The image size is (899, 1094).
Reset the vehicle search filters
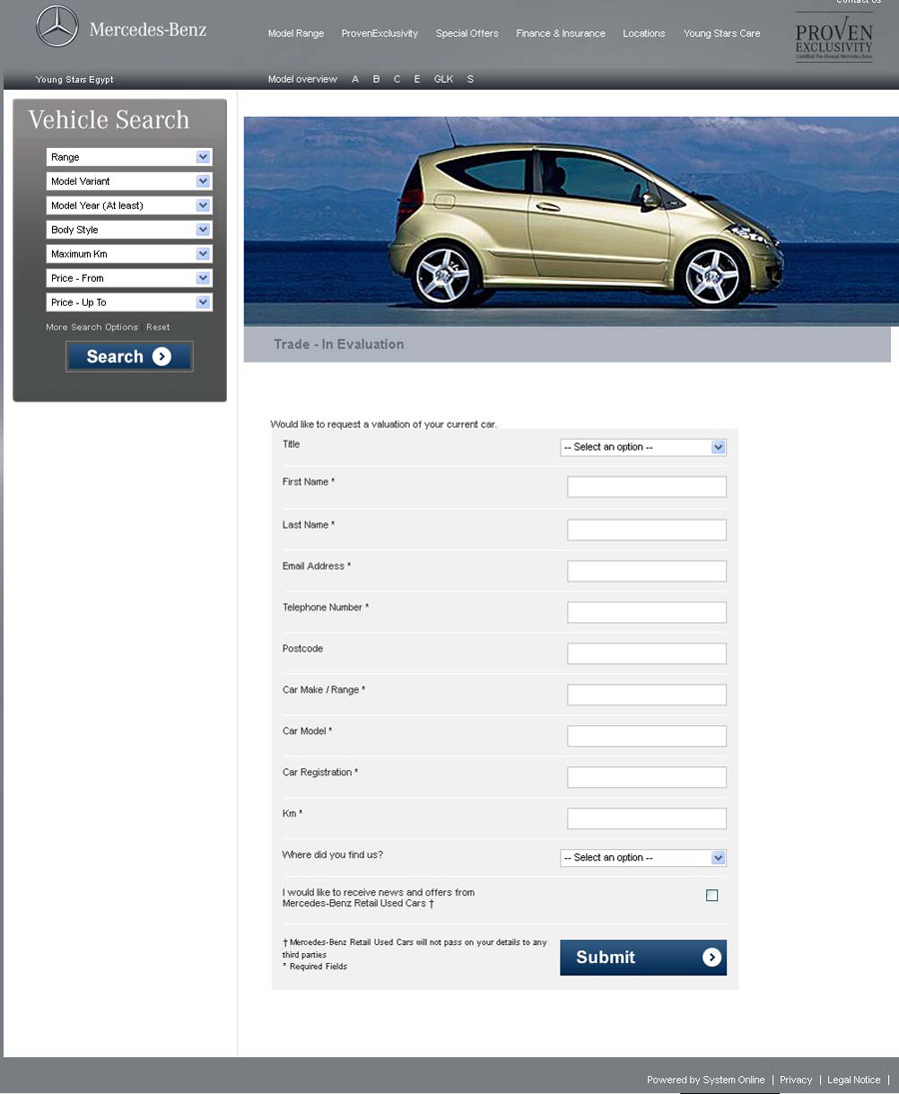coord(158,328)
